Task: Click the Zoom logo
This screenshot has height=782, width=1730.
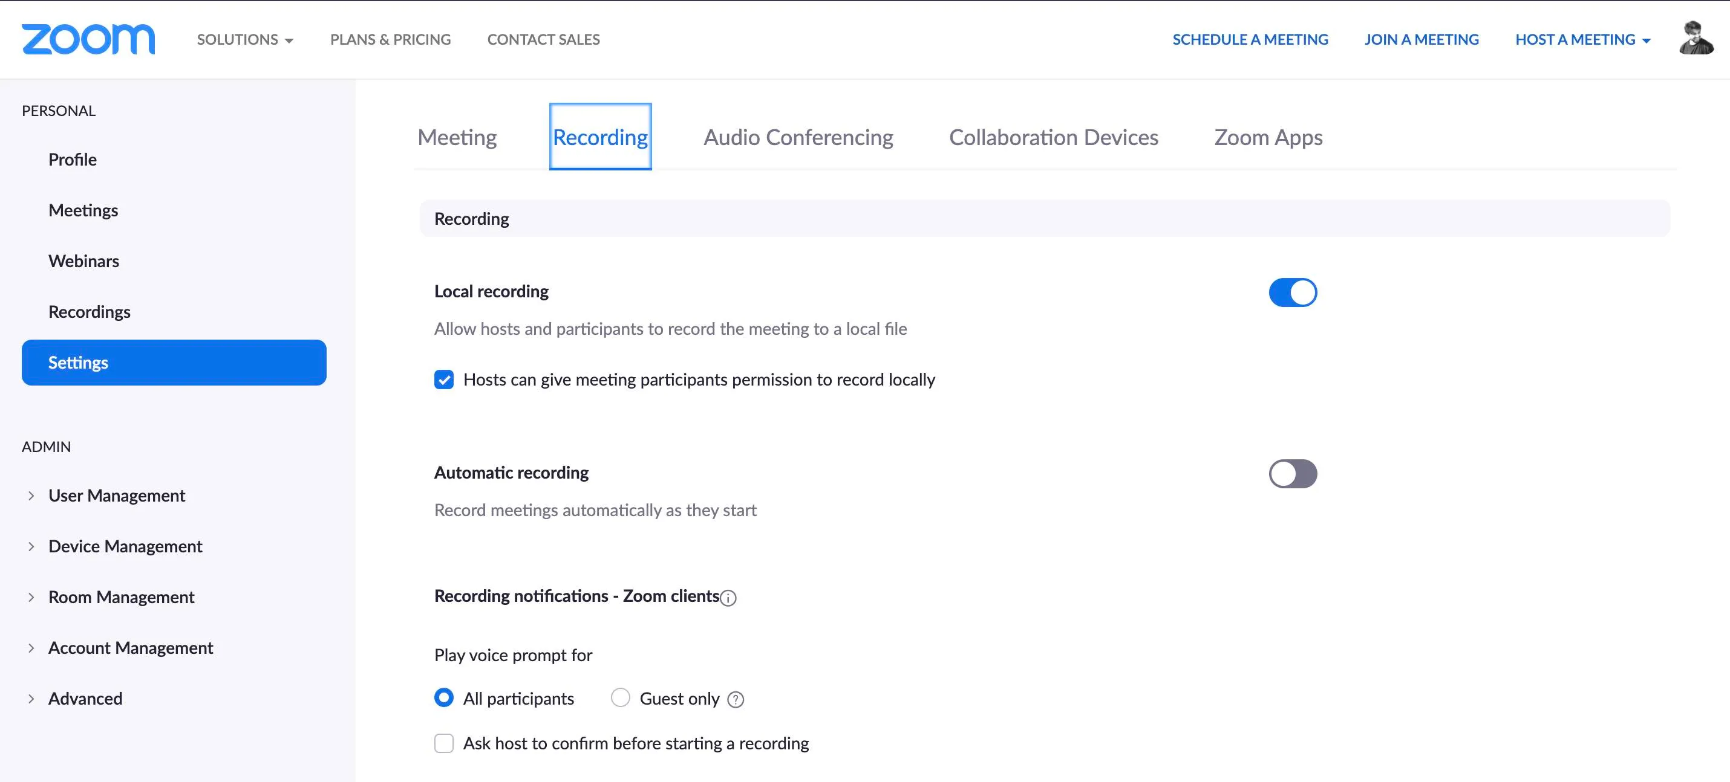Action: pos(88,39)
